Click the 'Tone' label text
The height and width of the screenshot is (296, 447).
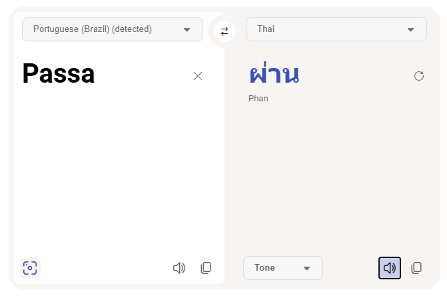coord(264,268)
